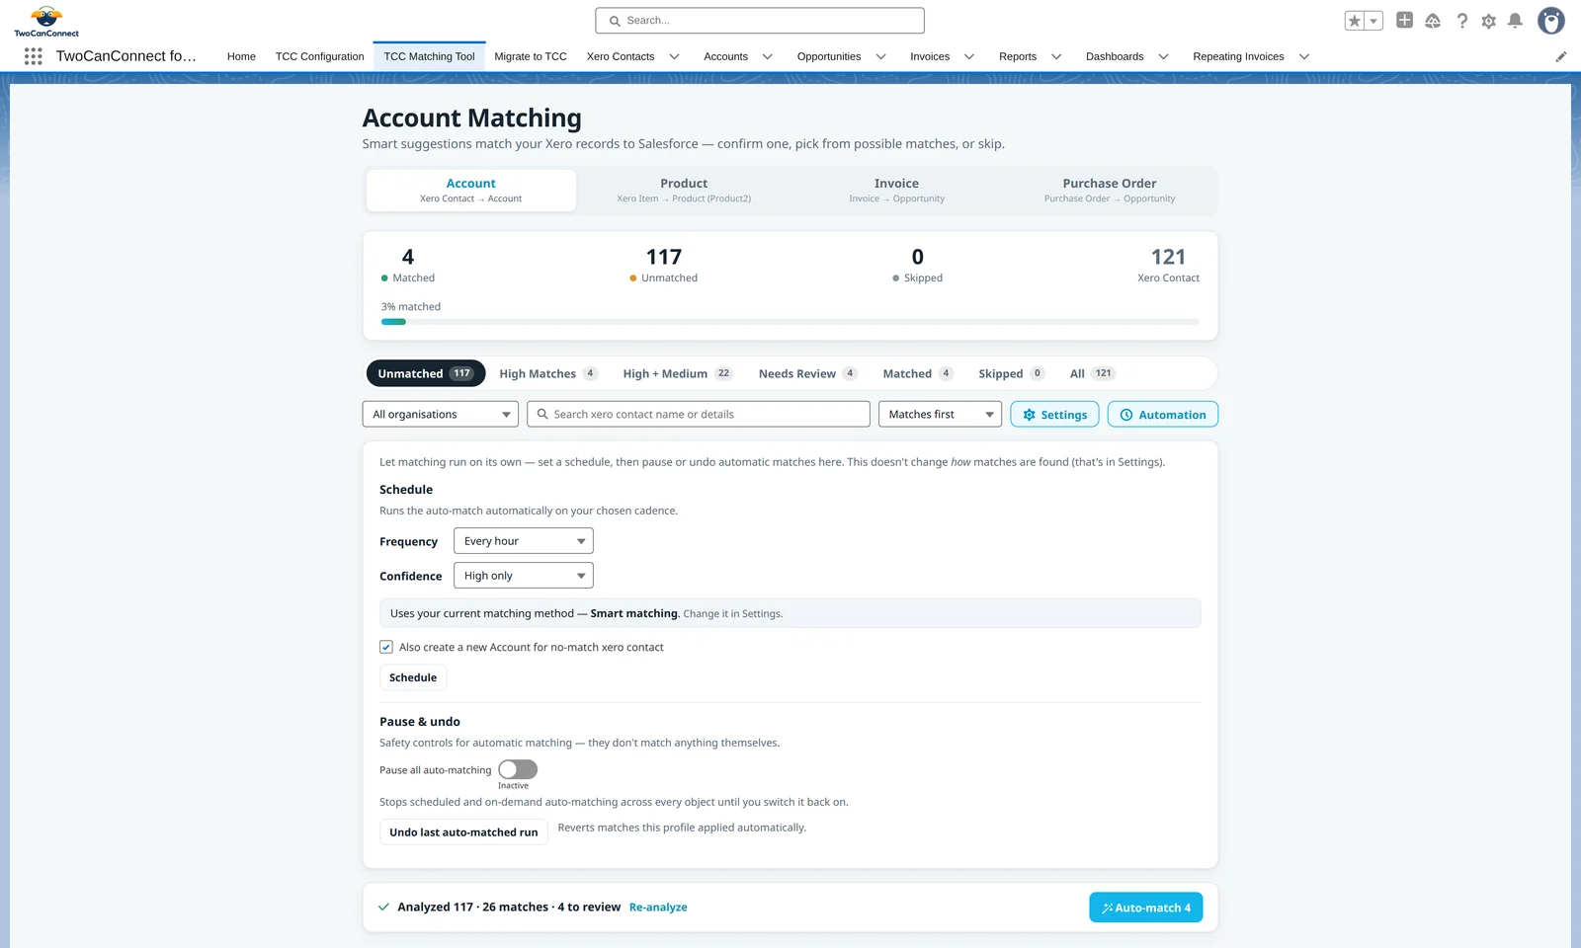Click the TwoCanConnect toucan logo
The height and width of the screenshot is (948, 1581).
[x=46, y=21]
